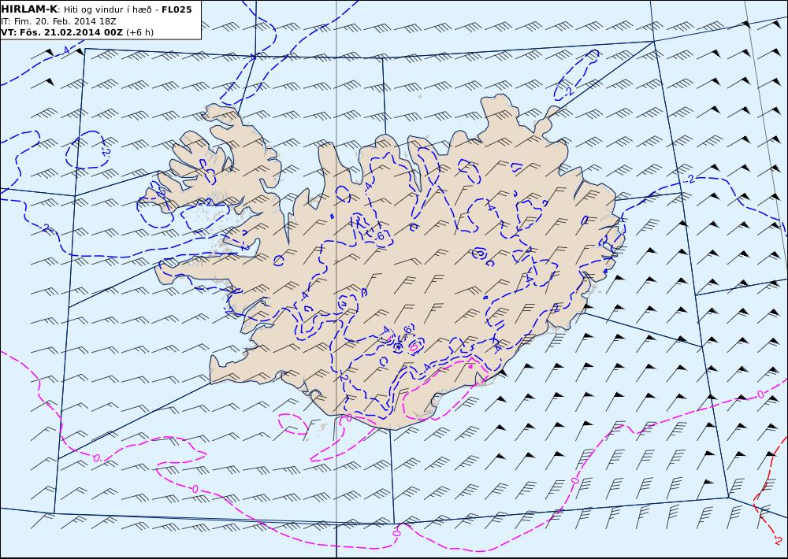
Task: Select the FL025 flight level label
Action: (177, 9)
